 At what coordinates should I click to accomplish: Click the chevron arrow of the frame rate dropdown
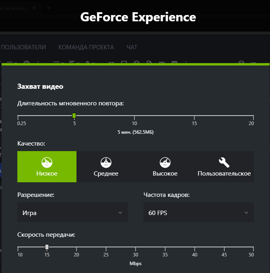click(x=246, y=213)
